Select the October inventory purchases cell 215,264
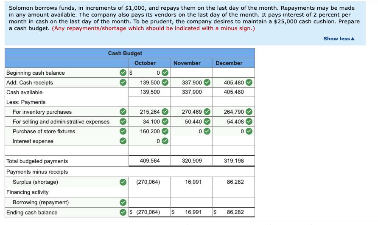Screen dimensions: 378x225 click(x=150, y=112)
